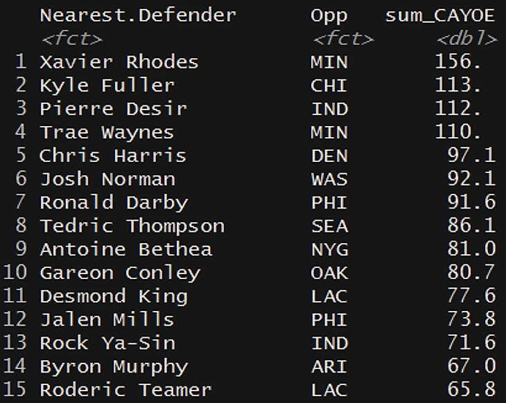
Task: Click the Trae Waynes entry
Action: coord(107,132)
